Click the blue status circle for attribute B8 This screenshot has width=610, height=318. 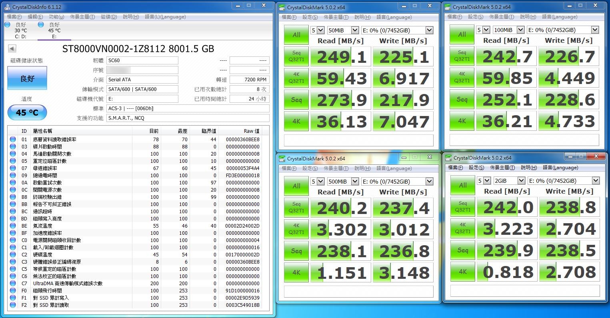pyautogui.click(x=13, y=197)
